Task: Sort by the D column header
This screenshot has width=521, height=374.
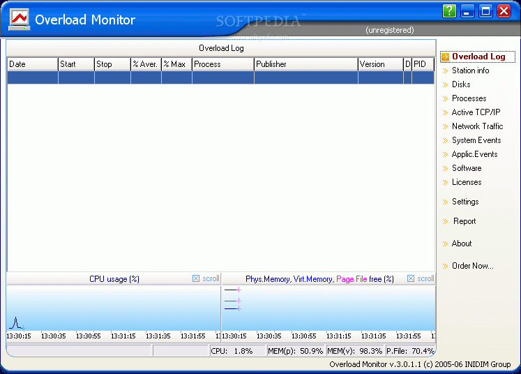Action: click(x=408, y=64)
